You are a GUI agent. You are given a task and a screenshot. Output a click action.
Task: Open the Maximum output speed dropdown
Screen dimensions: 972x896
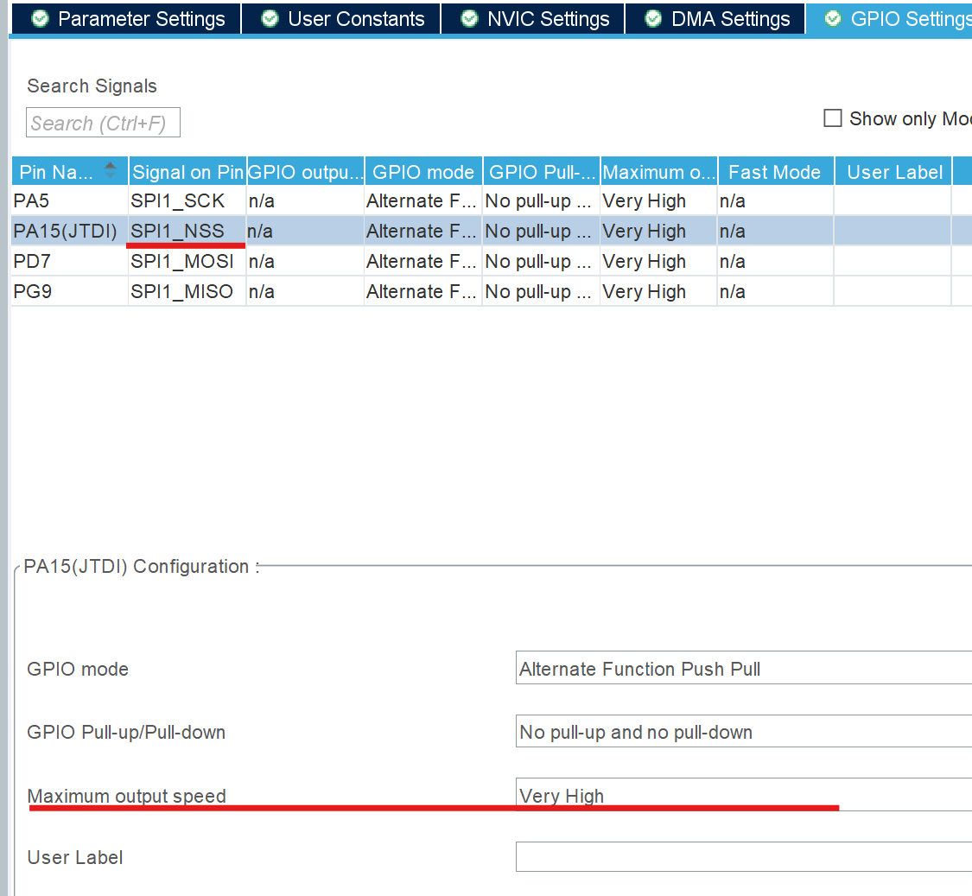point(743,794)
